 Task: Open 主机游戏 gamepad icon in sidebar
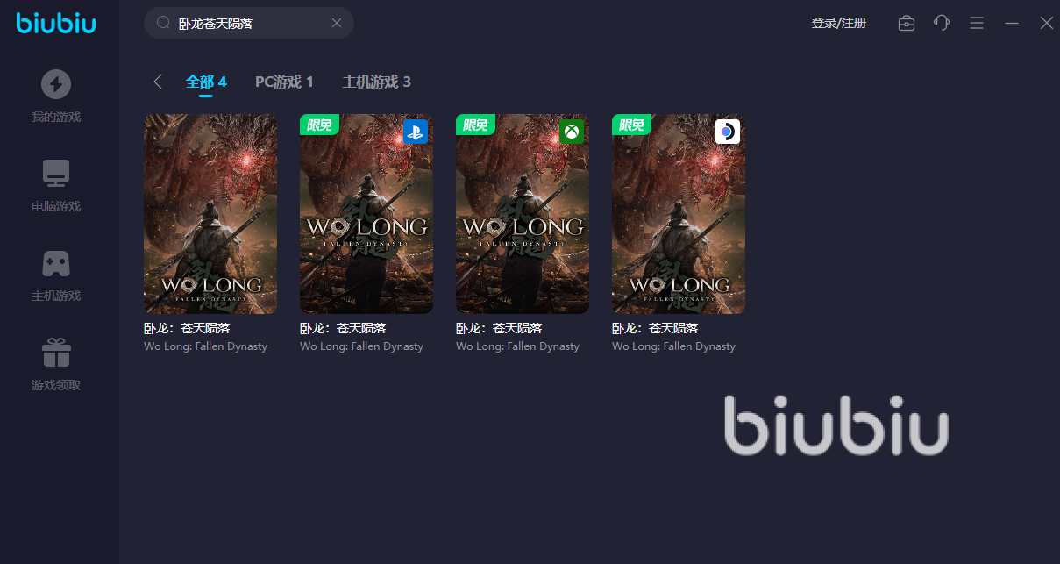[56, 263]
